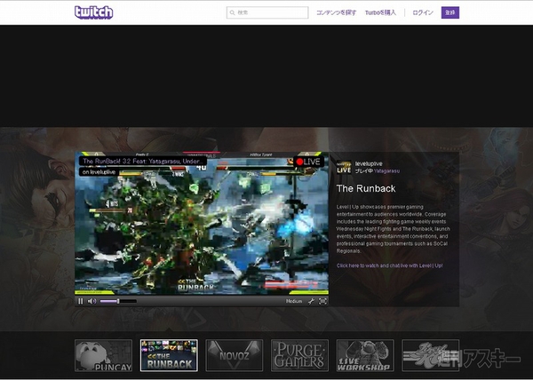The width and height of the screenshot is (533, 380).
Task: Select the PUNCAY featured thumbnail
Action: [x=103, y=355]
